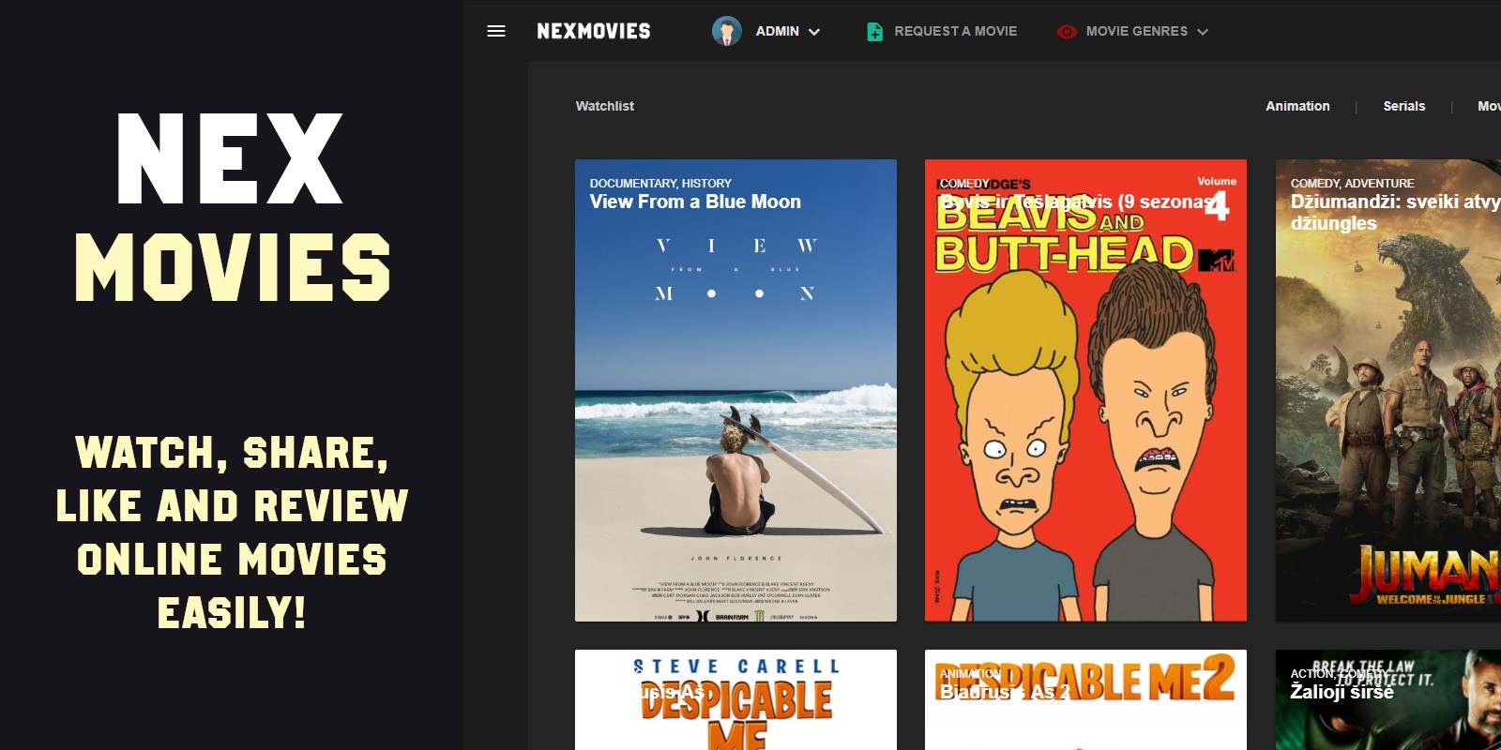This screenshot has height=750, width=1501.
Task: Click the Bjaurusis Aš 2 title
Action: coord(1005,692)
